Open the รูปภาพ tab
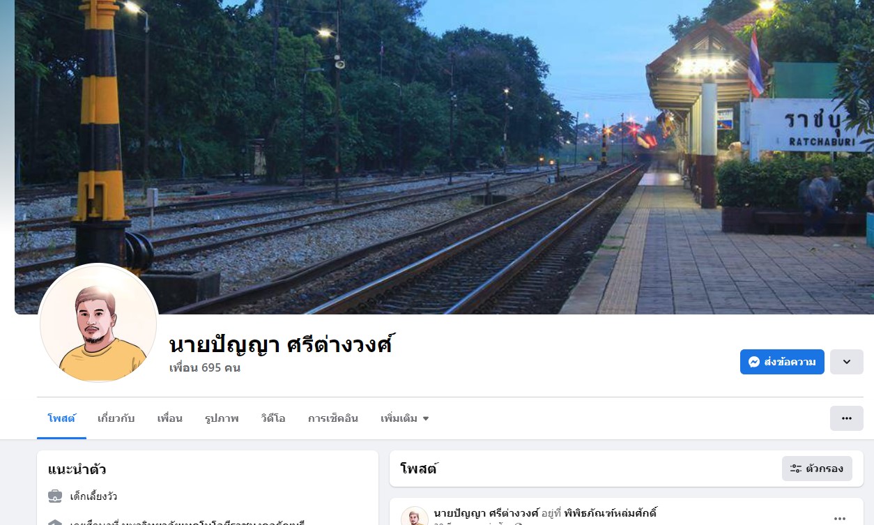 222,418
